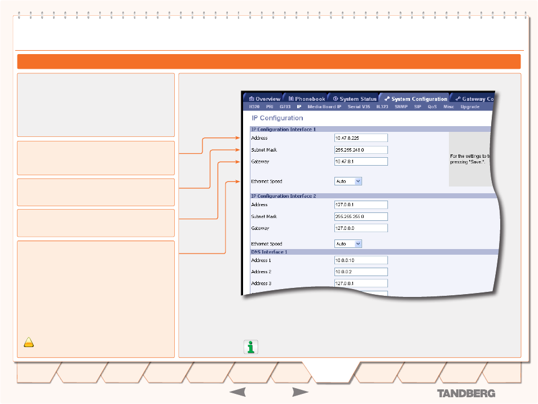Go to next page arrow

(x=300, y=392)
